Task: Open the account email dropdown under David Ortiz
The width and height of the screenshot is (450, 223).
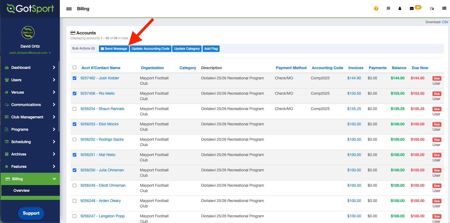Action: coord(30,53)
